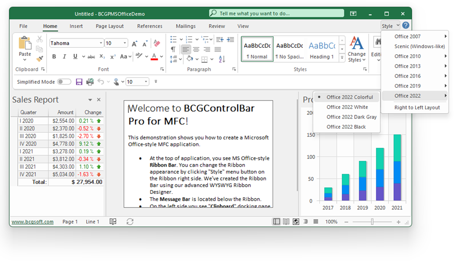Apply the Heading 1 style
462x263 pixels.
click(x=322, y=49)
